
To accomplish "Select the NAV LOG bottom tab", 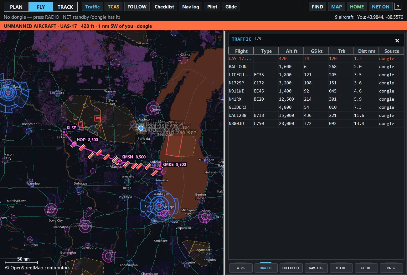I will [316, 268].
